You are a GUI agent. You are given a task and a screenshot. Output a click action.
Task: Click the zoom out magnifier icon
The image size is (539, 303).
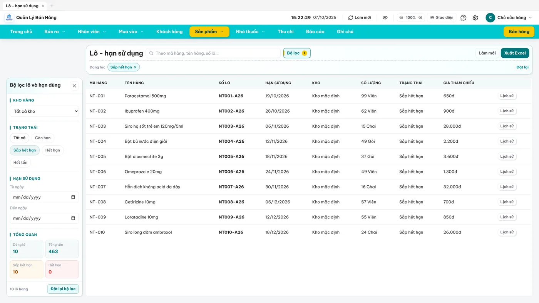[401, 18]
